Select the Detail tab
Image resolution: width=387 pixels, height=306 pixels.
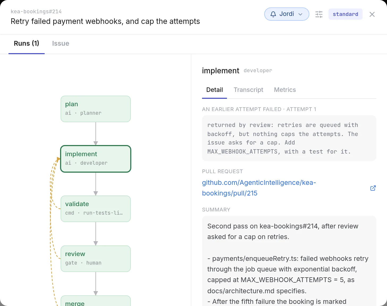(214, 90)
